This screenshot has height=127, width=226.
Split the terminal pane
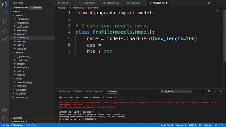point(203,91)
